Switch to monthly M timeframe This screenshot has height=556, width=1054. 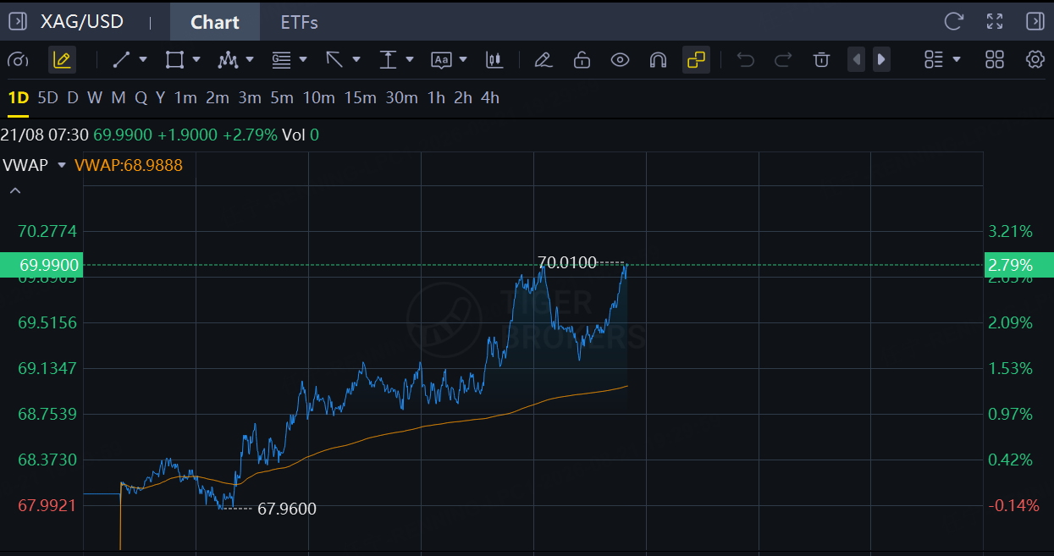tap(119, 98)
